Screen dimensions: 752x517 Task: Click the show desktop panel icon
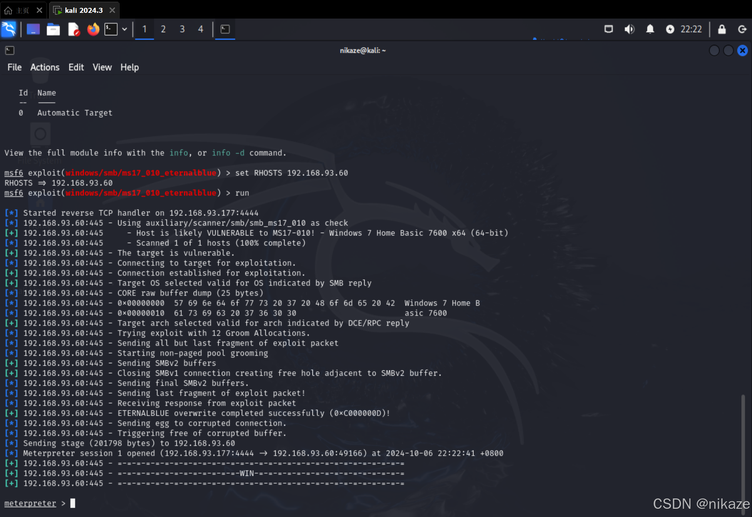[x=33, y=29]
